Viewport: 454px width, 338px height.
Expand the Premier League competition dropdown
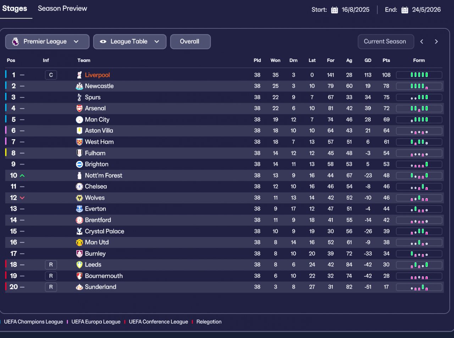pos(47,42)
